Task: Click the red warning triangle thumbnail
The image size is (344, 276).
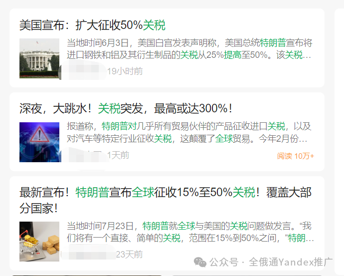Action: click(39, 142)
